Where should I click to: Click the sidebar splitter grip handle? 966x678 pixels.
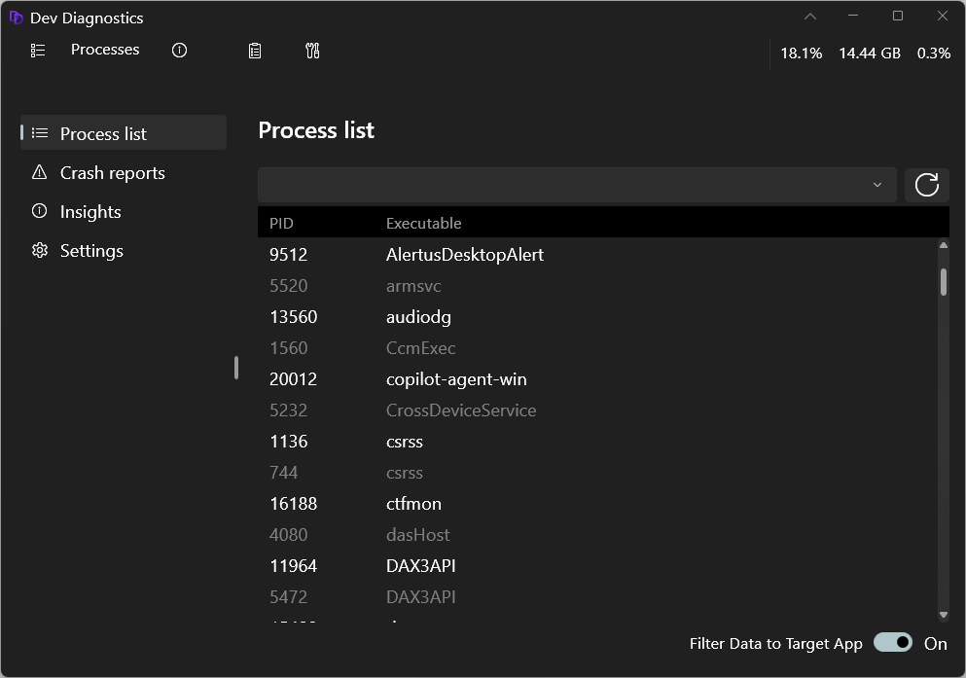[236, 368]
